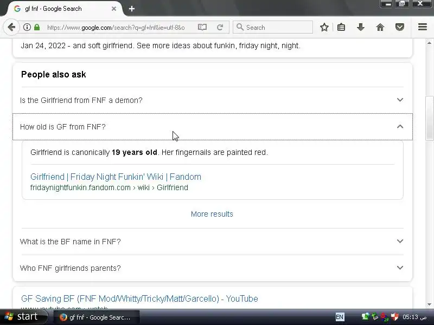Expand 'Is the Girlfriend from FNF a demon?'
This screenshot has width=434, height=325.
212,100
